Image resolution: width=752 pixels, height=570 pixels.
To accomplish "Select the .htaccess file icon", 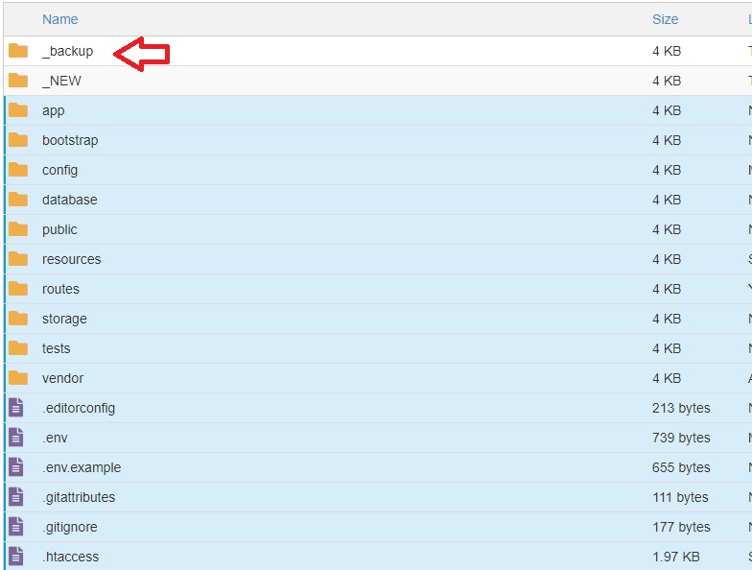I will click(x=16, y=557).
